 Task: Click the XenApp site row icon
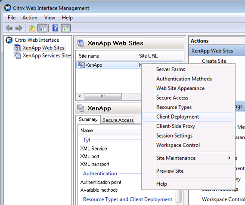tap(81, 65)
